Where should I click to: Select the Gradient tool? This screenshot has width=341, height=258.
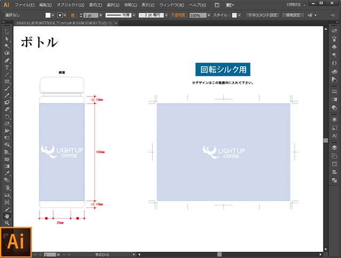pyautogui.click(x=7, y=166)
